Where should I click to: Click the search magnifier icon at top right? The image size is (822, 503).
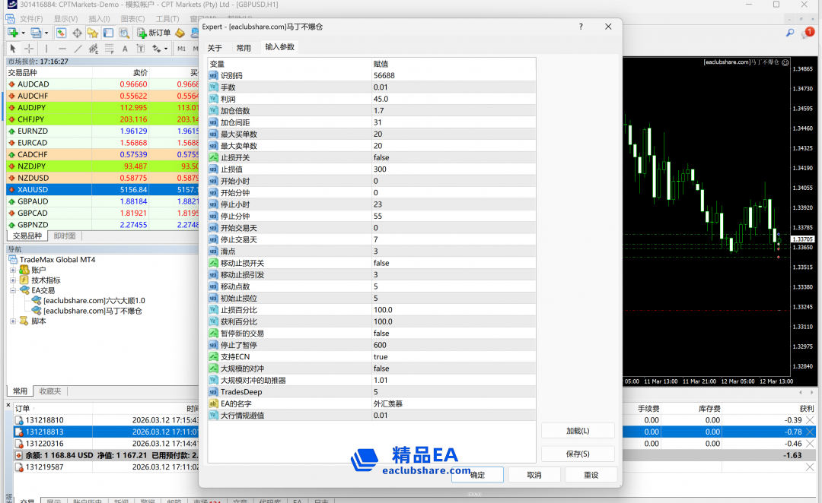[789, 33]
